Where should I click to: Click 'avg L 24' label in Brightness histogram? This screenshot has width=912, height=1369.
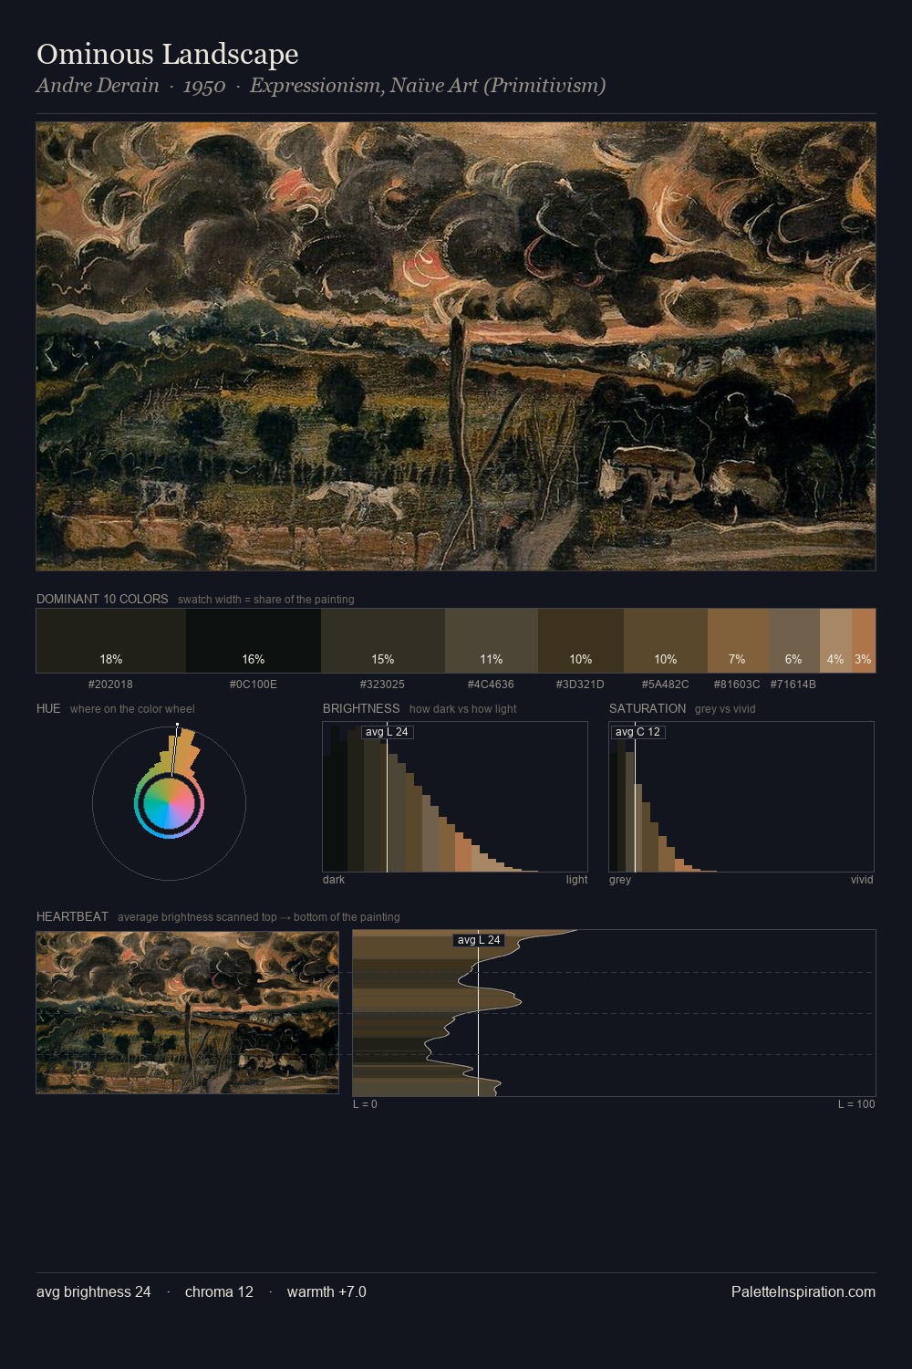pos(387,732)
